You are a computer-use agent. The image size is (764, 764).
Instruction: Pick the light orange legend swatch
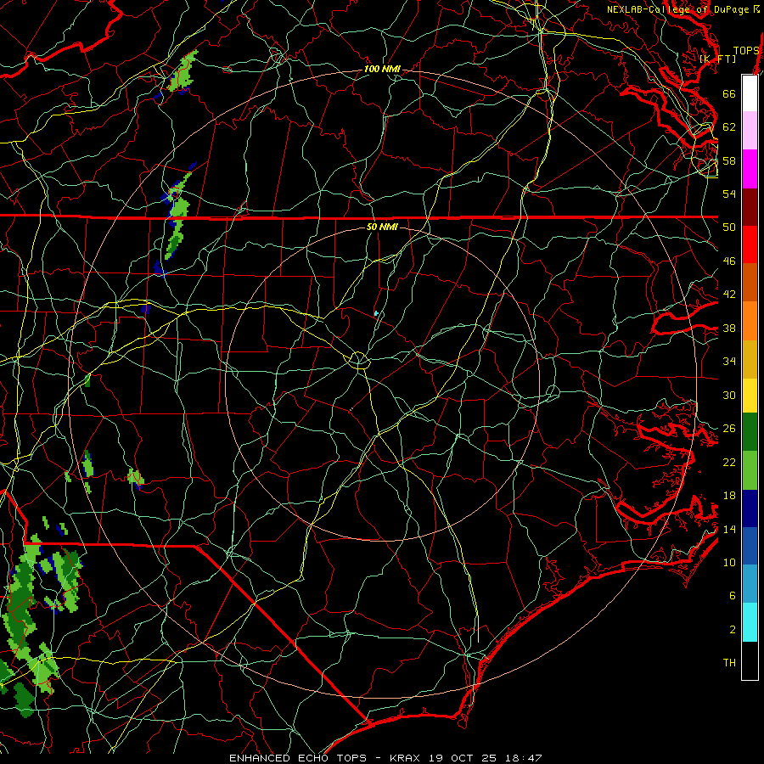[750, 321]
